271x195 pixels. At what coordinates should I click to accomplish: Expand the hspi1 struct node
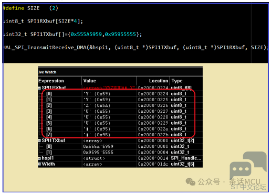tap(39, 158)
